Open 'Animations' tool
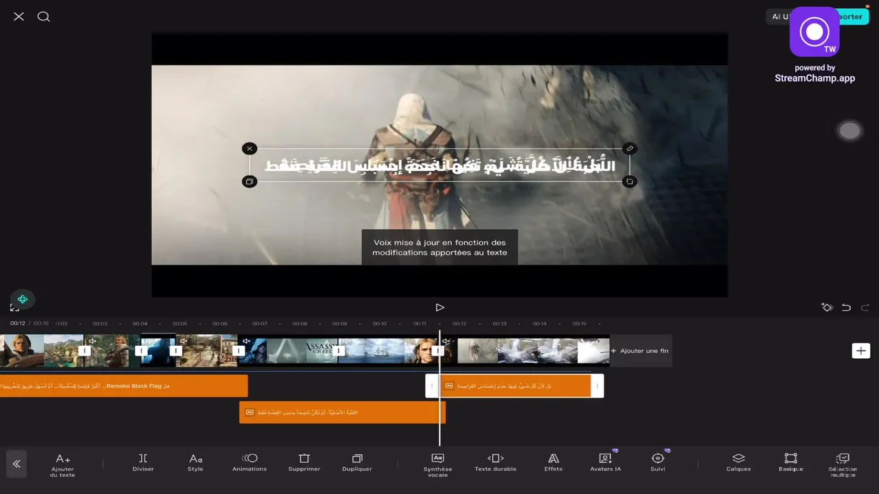The height and width of the screenshot is (494, 879). (x=249, y=462)
